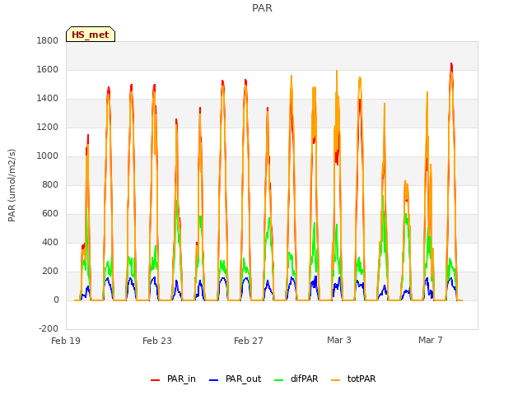Toggle the PAR_in series in legend
This screenshot has width=527, height=395.
(x=173, y=379)
